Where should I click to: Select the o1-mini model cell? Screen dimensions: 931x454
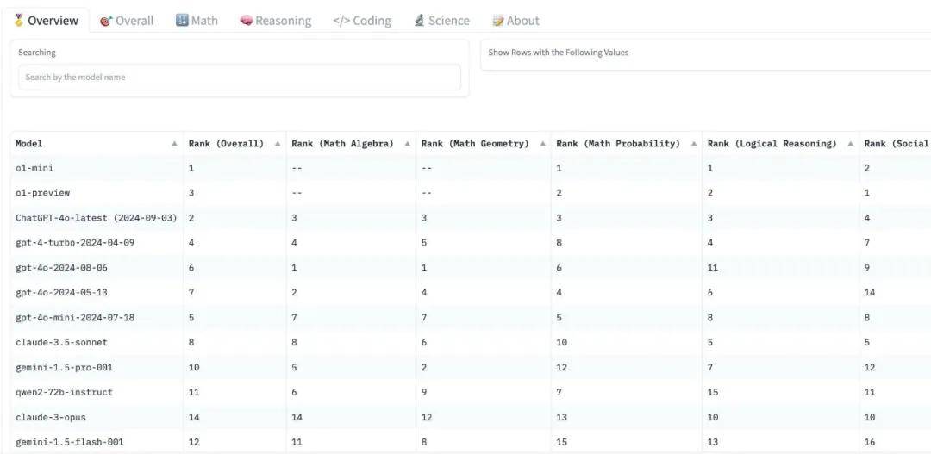[34, 168]
